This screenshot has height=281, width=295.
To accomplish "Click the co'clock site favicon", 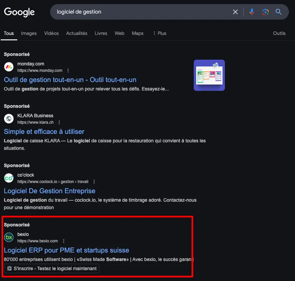I will click(8, 178).
